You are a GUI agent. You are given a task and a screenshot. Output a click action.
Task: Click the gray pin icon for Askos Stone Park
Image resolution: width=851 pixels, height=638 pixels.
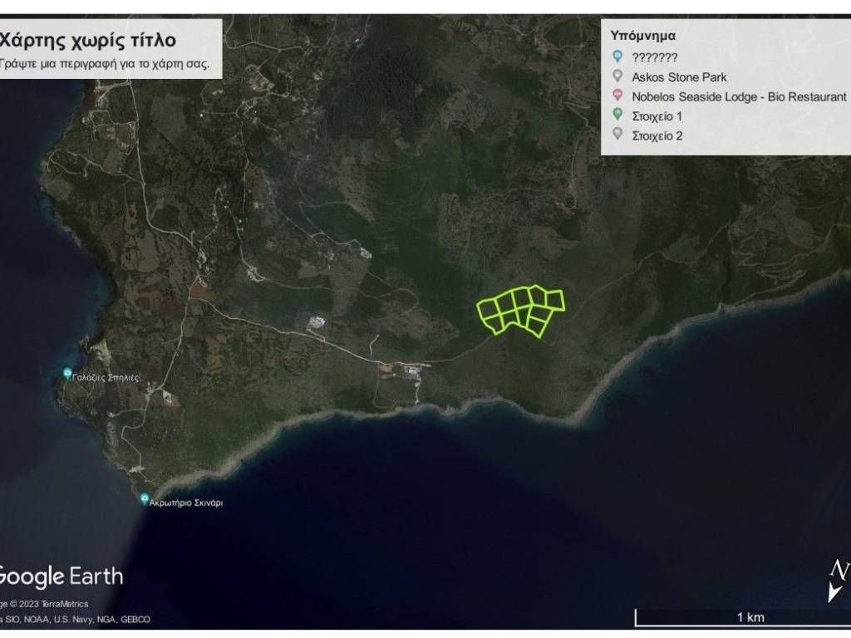pos(617,77)
